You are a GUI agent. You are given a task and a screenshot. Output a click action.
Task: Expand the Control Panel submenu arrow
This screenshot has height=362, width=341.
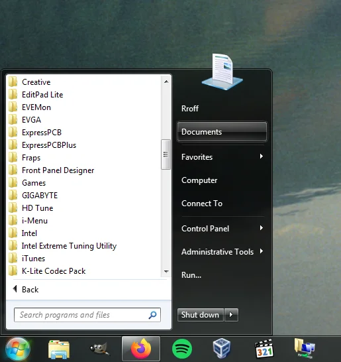click(x=262, y=228)
